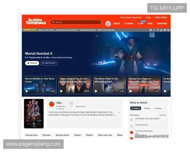
Task: Click the Popcornmeter bucket icon
Action: tap(71, 104)
